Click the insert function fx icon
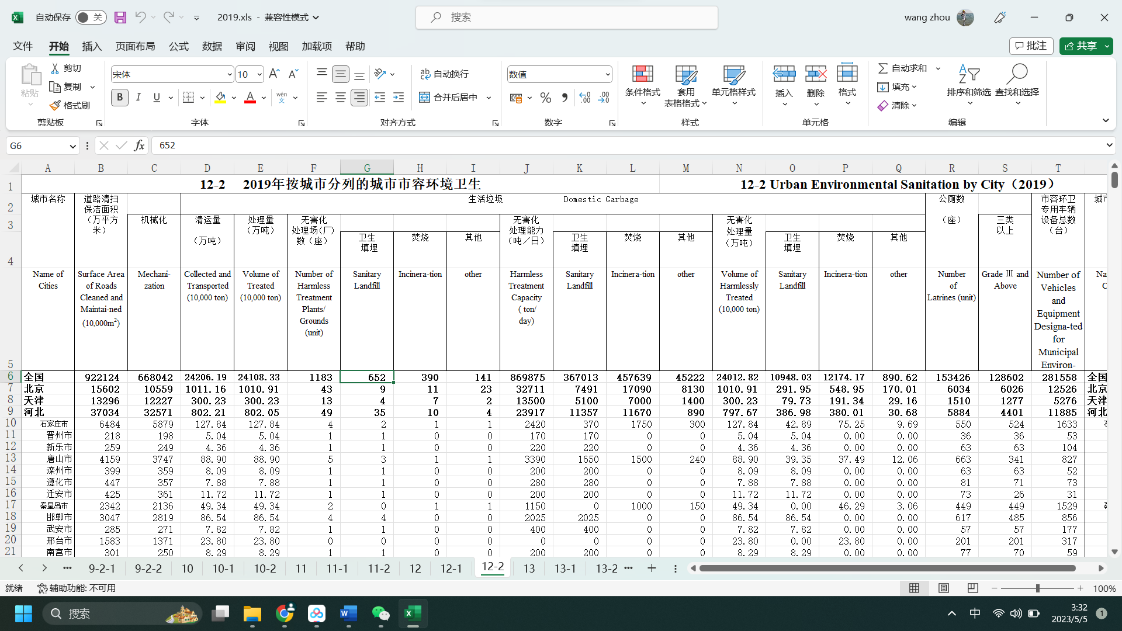The image size is (1122, 631). coord(139,145)
